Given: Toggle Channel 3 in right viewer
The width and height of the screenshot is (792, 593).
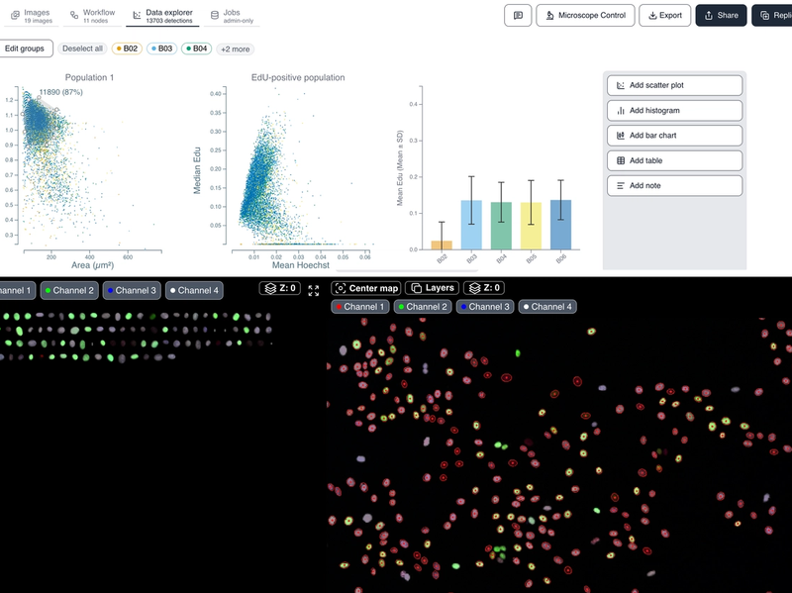Looking at the screenshot, I should click(485, 307).
